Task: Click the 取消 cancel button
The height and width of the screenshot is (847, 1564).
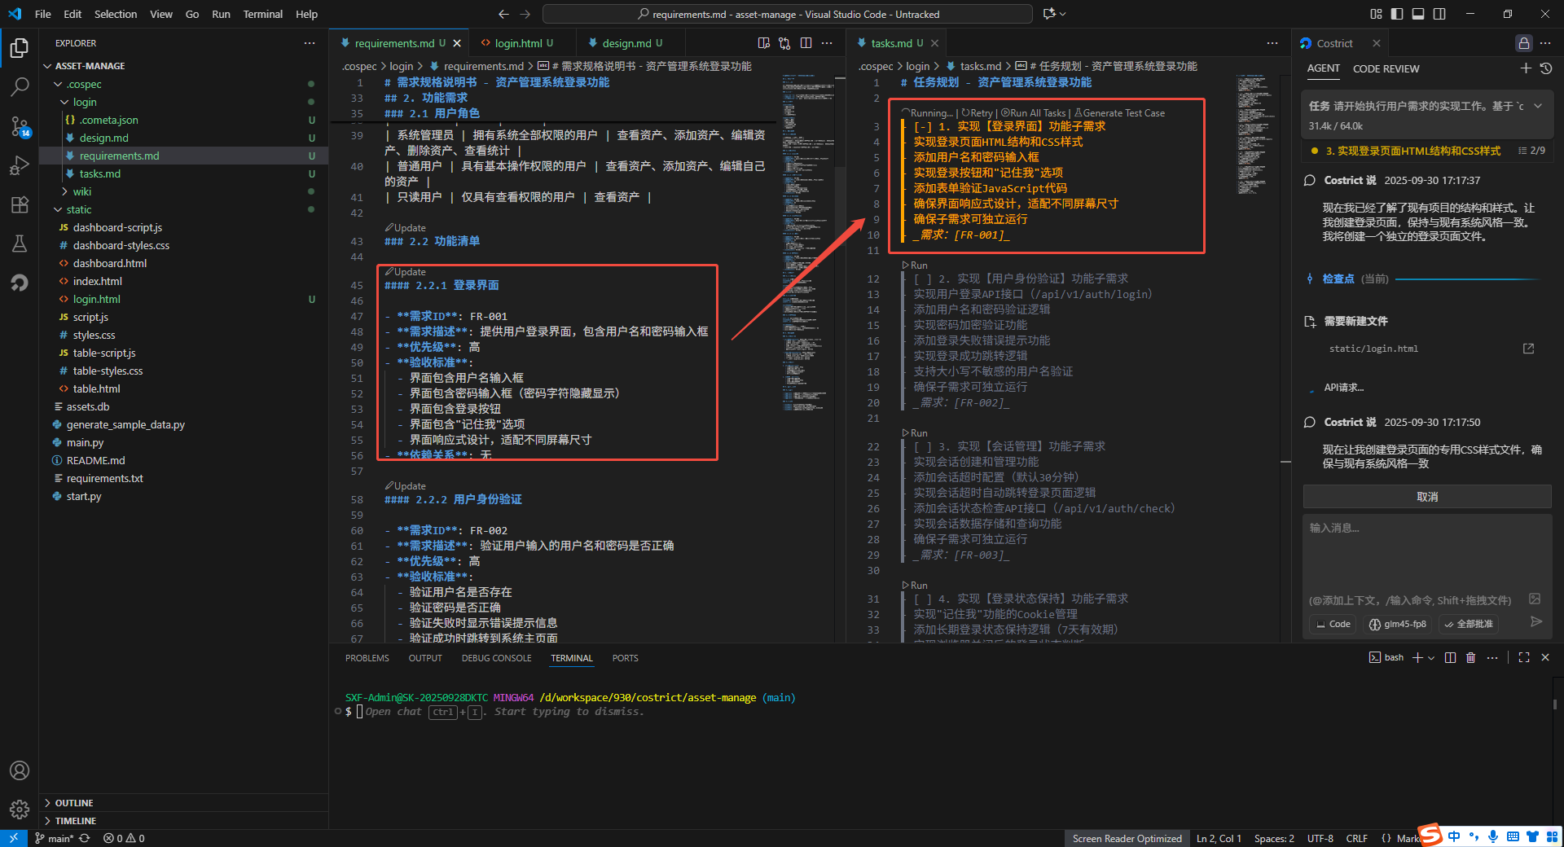Action: click(1426, 497)
